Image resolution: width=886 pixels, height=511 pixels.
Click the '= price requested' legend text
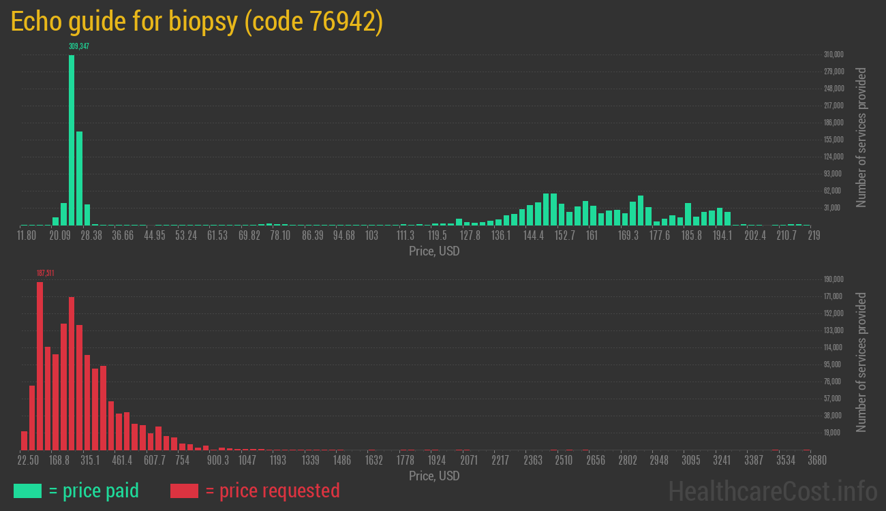(272, 491)
